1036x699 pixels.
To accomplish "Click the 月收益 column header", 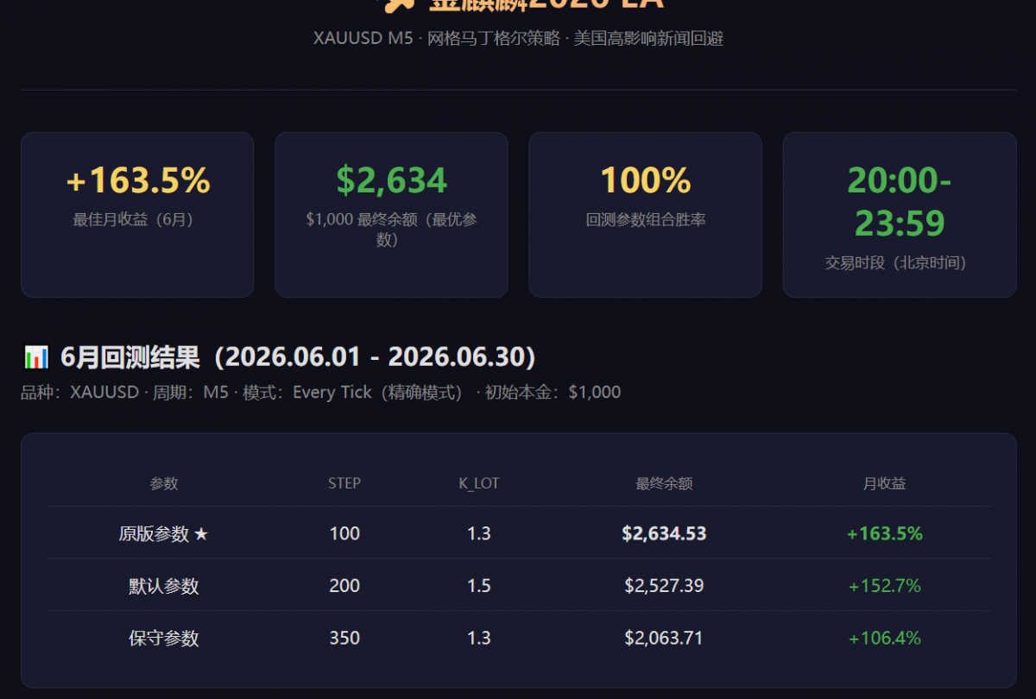I will (x=885, y=483).
